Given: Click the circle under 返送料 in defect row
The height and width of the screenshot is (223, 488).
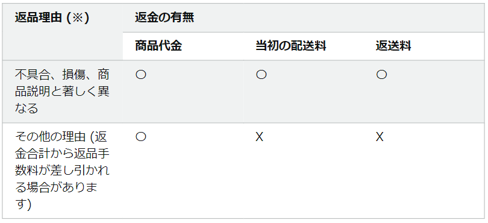Looking at the screenshot, I should click(x=381, y=75).
